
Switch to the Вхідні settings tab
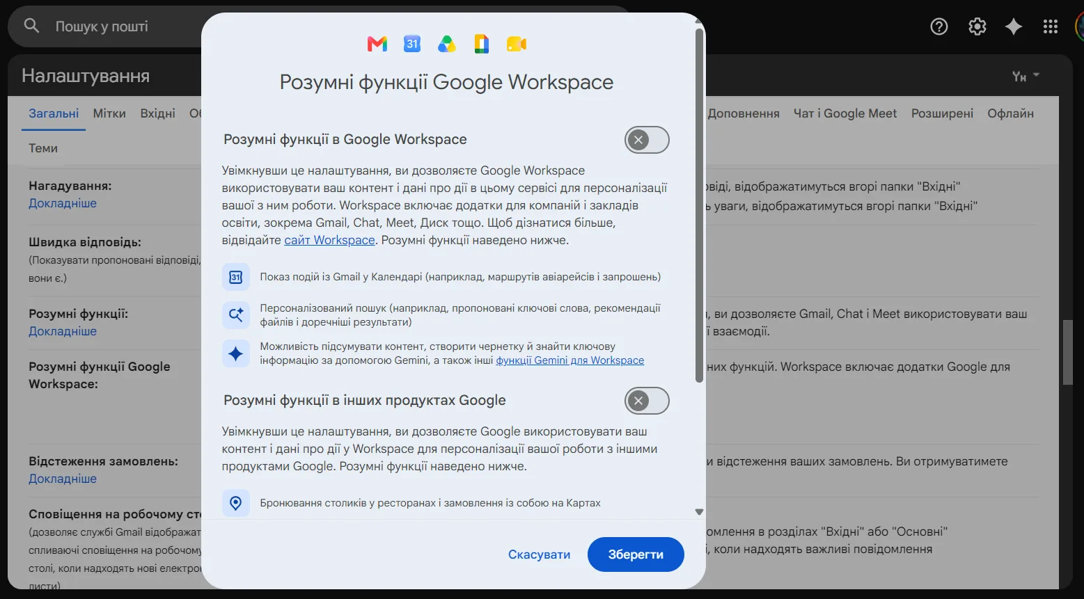point(157,113)
